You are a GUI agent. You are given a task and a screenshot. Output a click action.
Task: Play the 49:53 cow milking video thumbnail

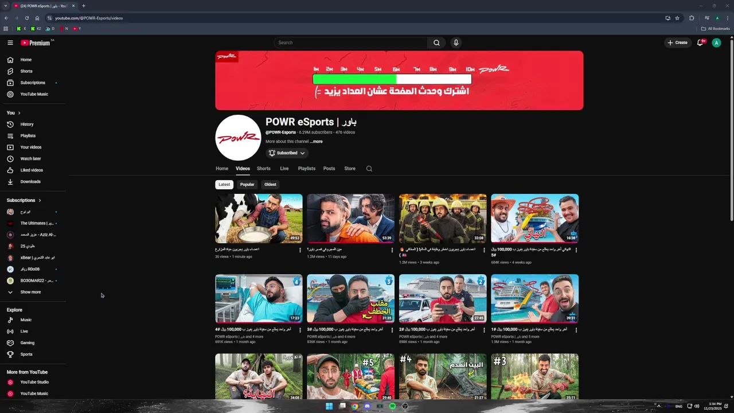259,219
